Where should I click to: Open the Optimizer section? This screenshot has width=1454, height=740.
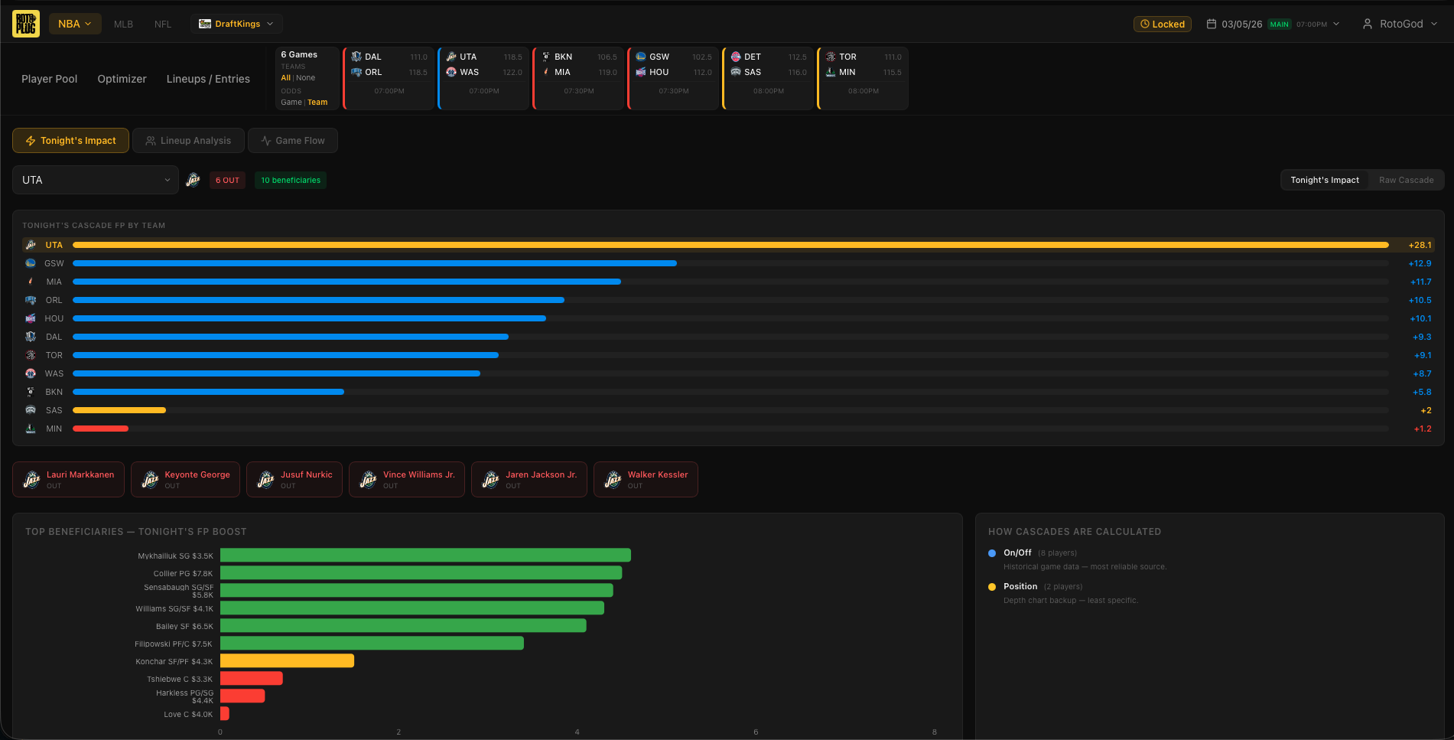pyautogui.click(x=122, y=79)
